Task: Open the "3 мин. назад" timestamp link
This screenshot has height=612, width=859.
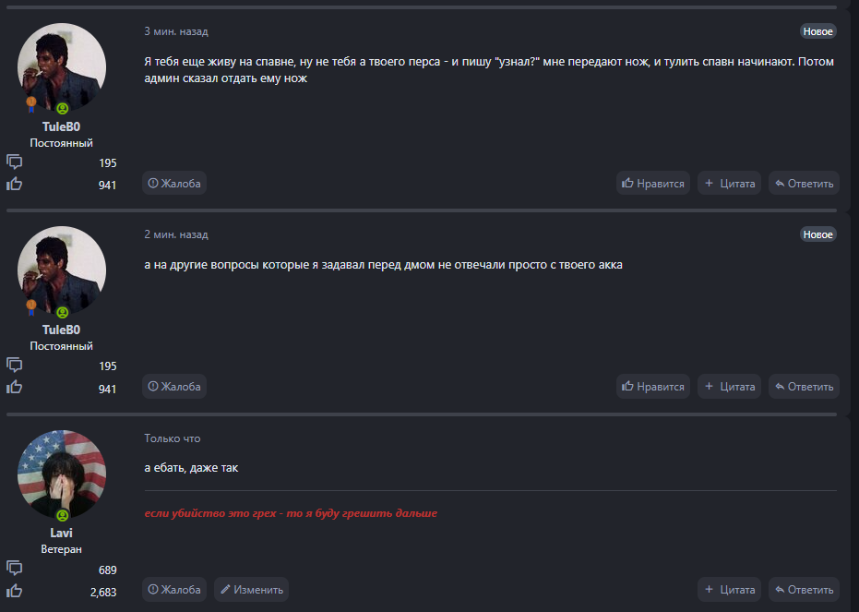Action: click(x=176, y=31)
